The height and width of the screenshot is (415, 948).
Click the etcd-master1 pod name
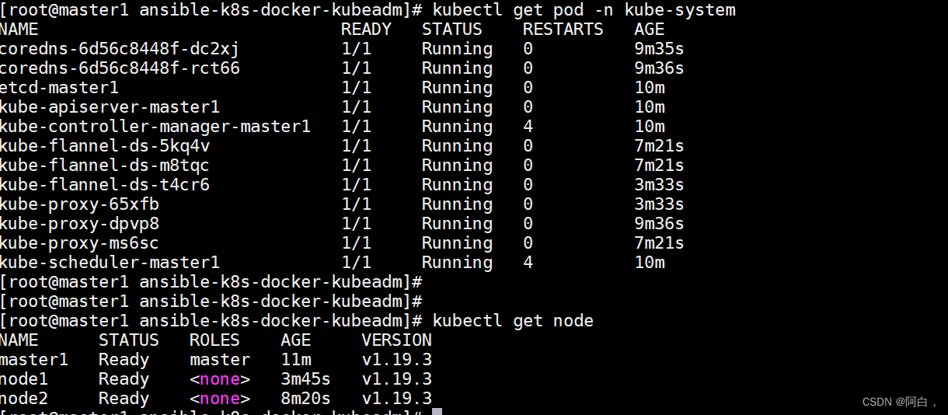coord(59,88)
